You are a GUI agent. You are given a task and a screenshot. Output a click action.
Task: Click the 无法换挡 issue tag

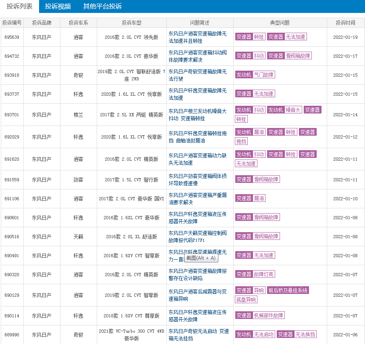click(x=305, y=334)
